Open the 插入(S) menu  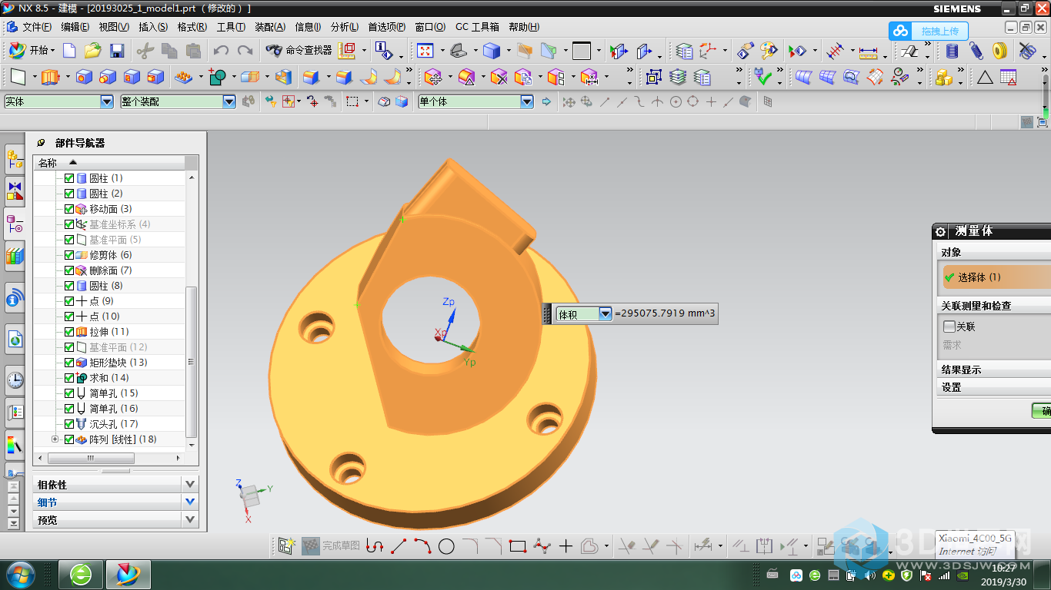point(153,27)
